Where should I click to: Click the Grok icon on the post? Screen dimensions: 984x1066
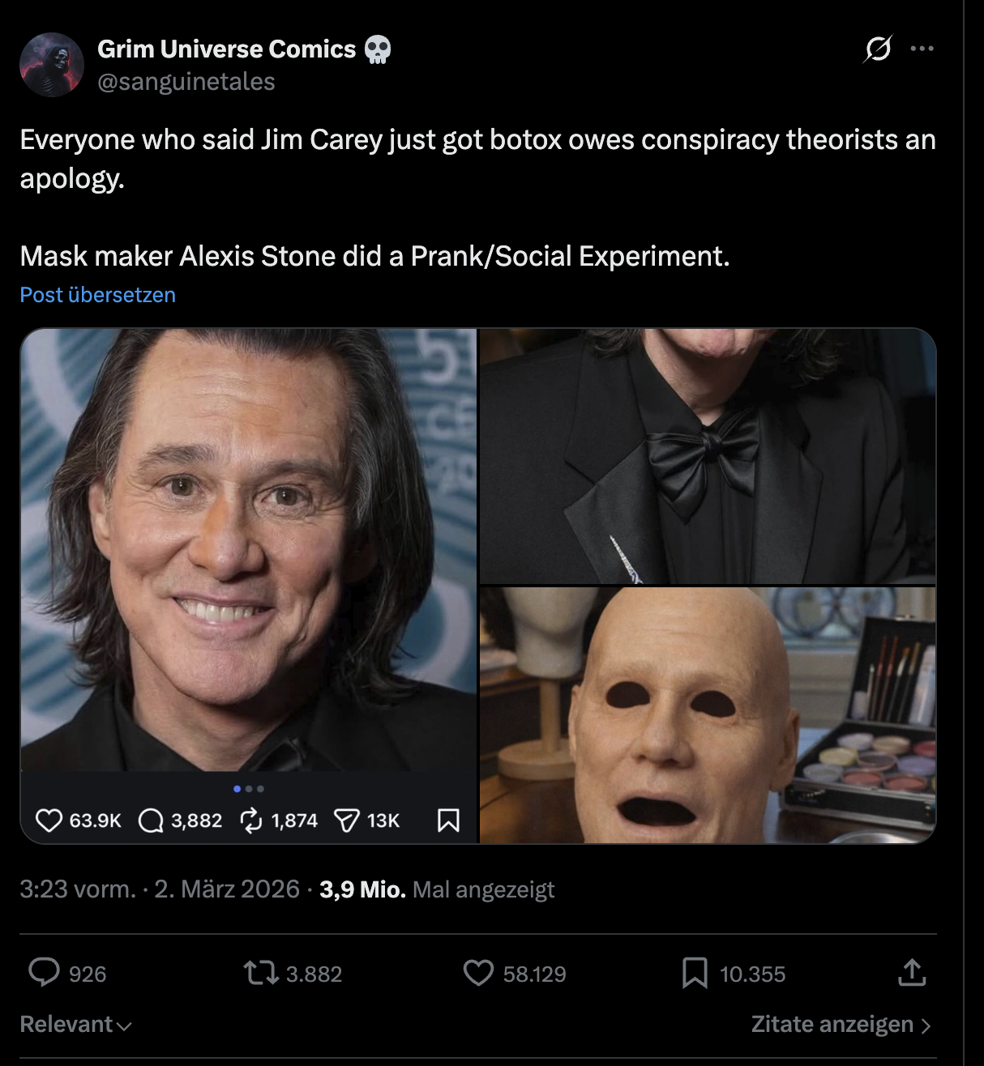878,49
